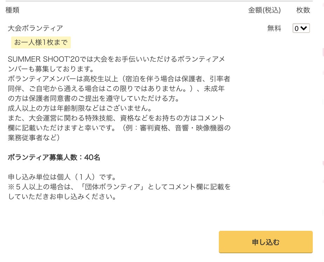324x262 pixels.
Task: Click the chevron arrow in the quantity selector
Action: tap(304, 28)
